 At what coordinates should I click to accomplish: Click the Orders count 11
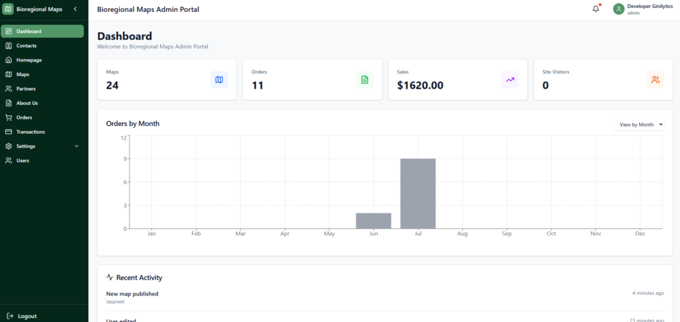258,85
